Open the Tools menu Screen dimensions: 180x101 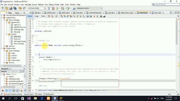[67, 4]
